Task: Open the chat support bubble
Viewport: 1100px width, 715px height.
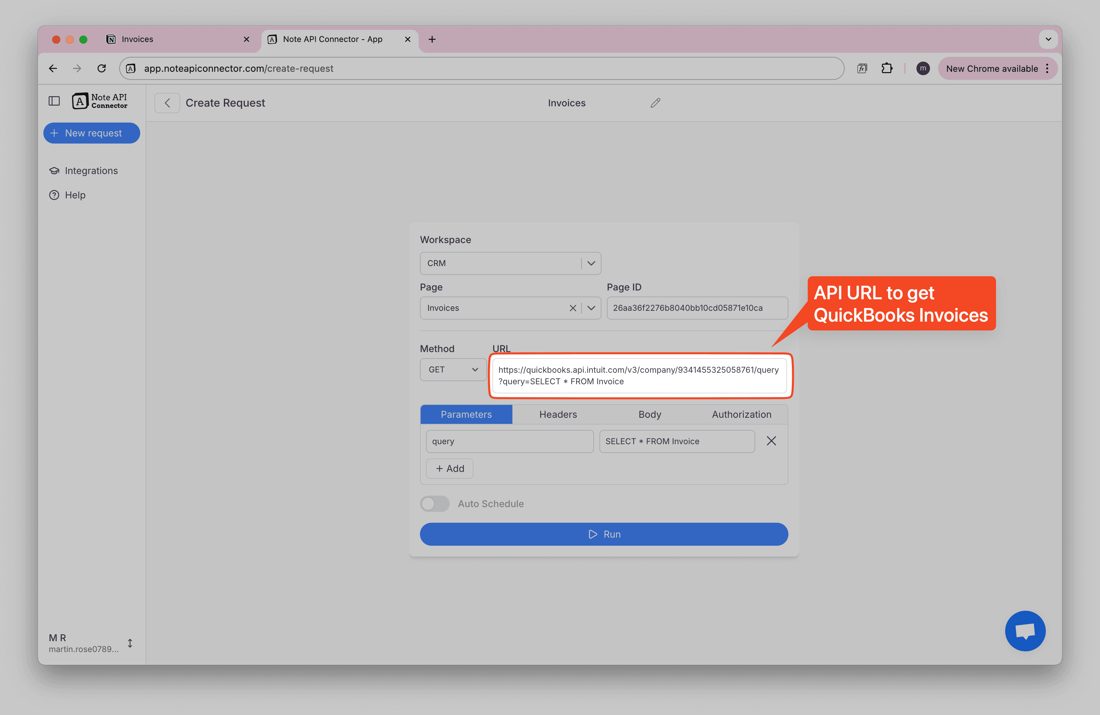Action: 1025,630
